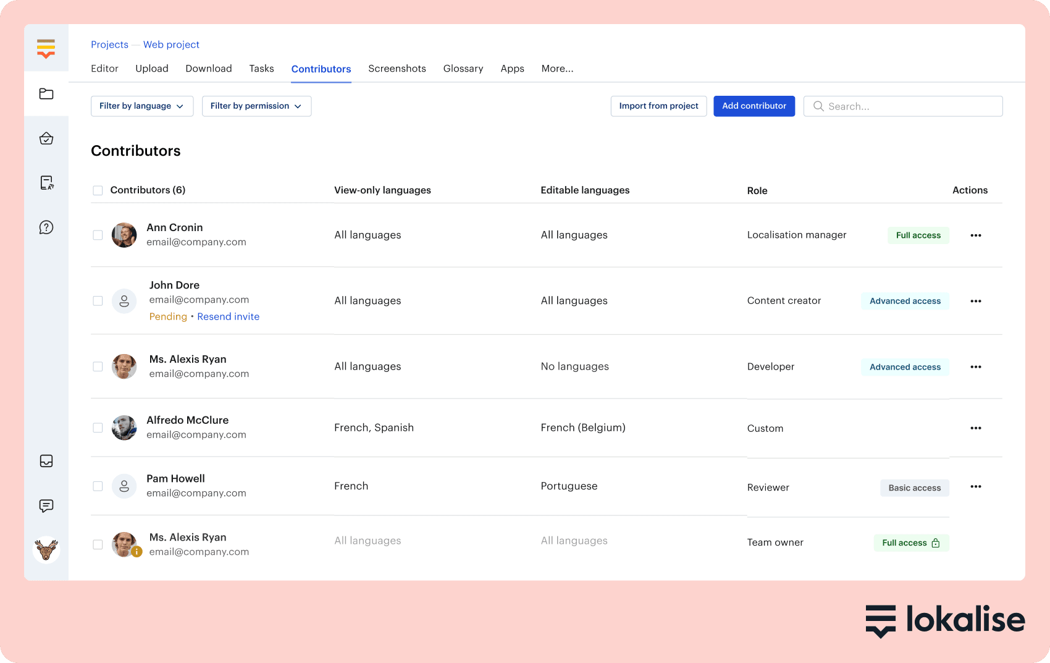Screen dimensions: 1050x663
Task: Open actions menu for Ann Cronin
Action: (975, 235)
